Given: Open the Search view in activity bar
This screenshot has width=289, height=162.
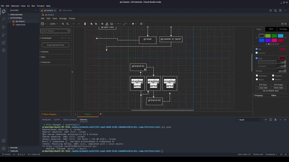Looking at the screenshot, I should tap(4, 19).
